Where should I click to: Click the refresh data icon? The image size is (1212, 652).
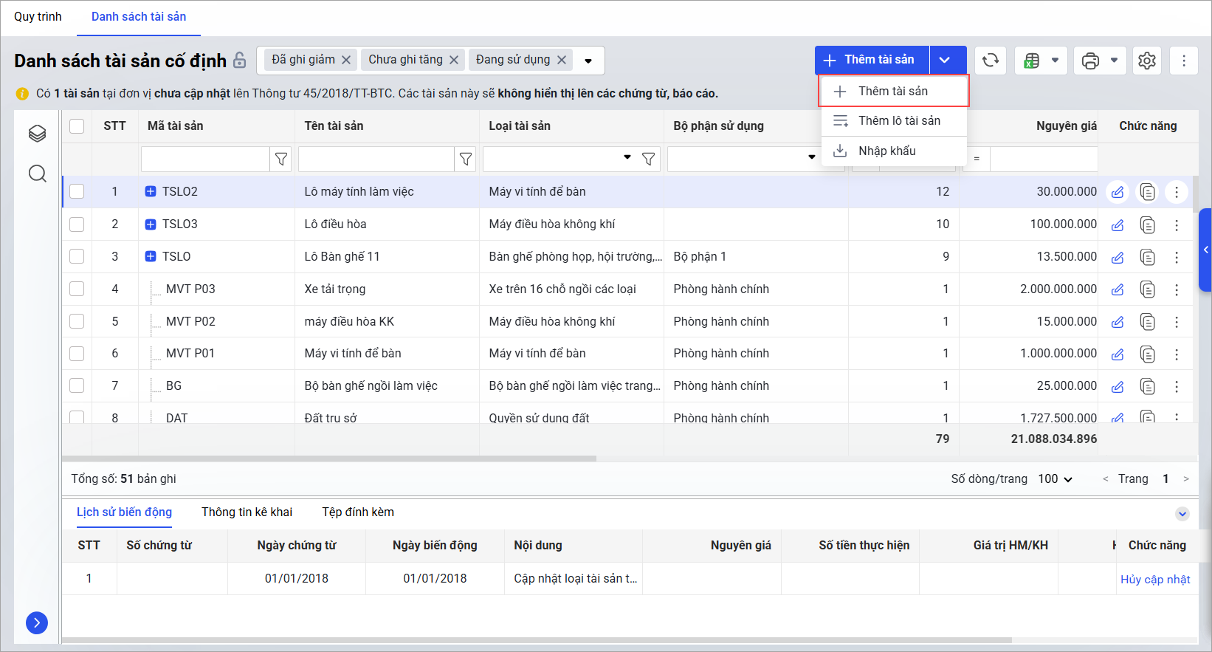point(991,61)
